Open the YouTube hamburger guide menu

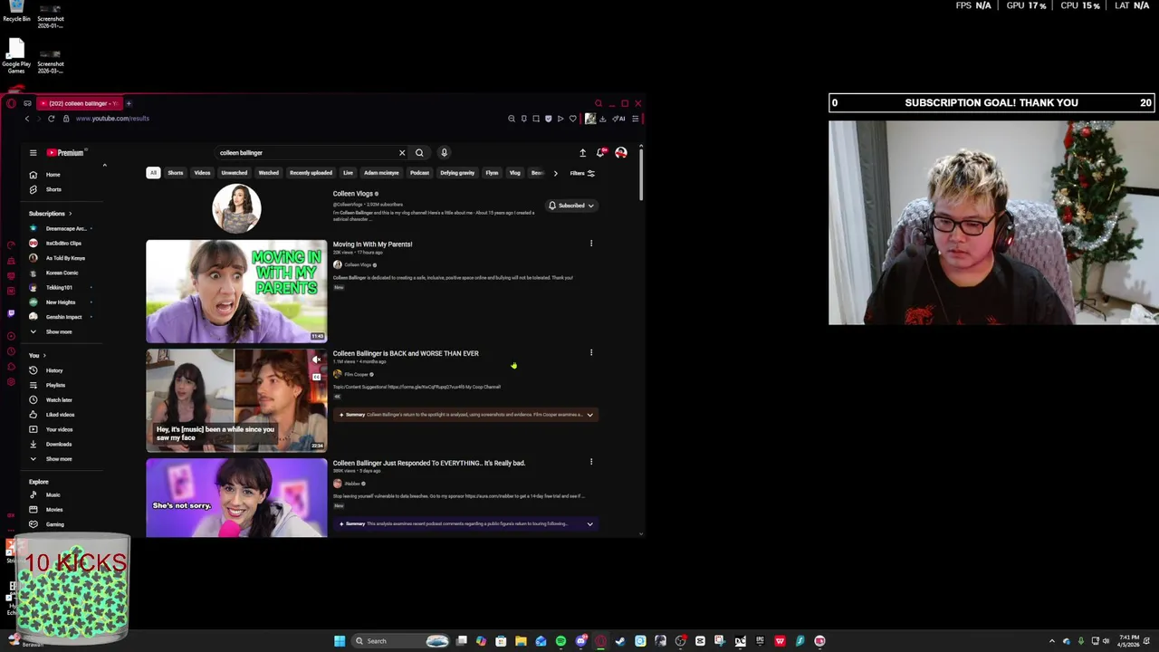click(33, 153)
